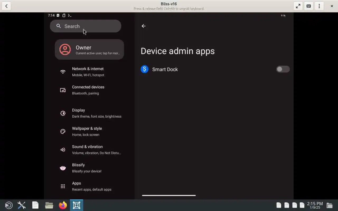
Task: Click the Owner avatar icon
Action: 65,49
